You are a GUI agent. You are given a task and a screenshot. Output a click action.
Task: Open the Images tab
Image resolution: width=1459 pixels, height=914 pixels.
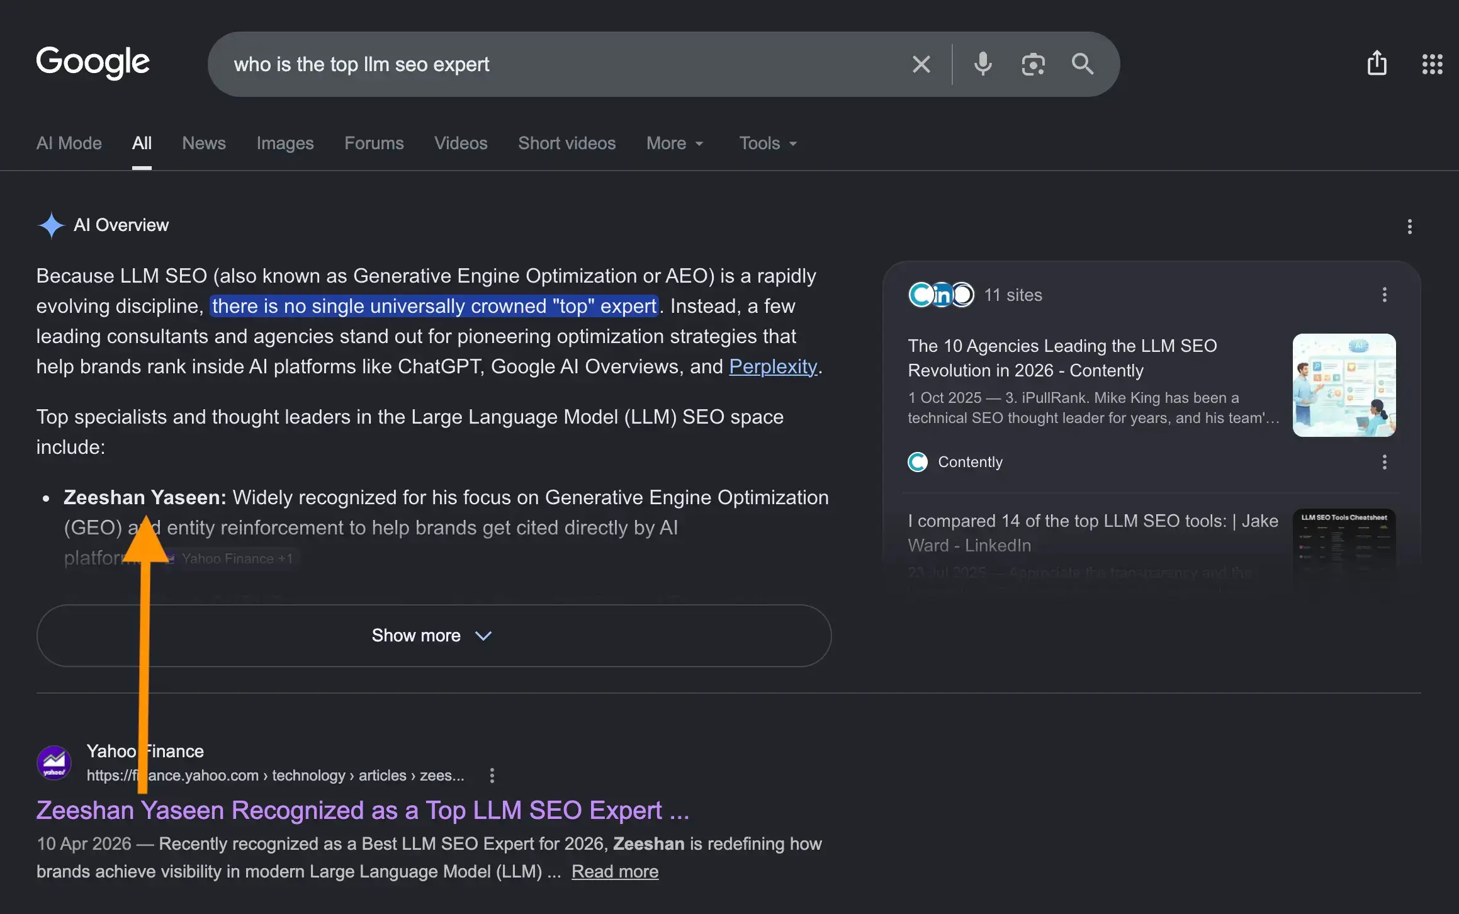pyautogui.click(x=285, y=144)
